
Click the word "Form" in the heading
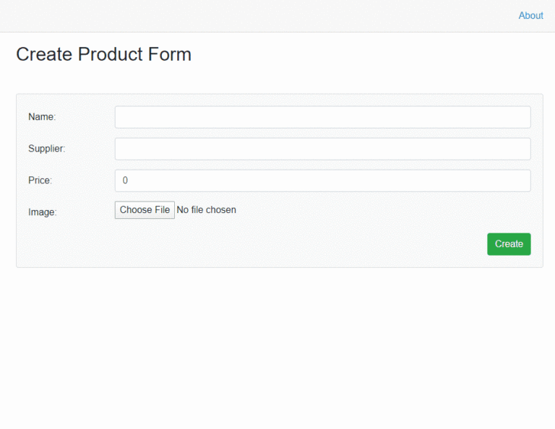click(x=170, y=54)
